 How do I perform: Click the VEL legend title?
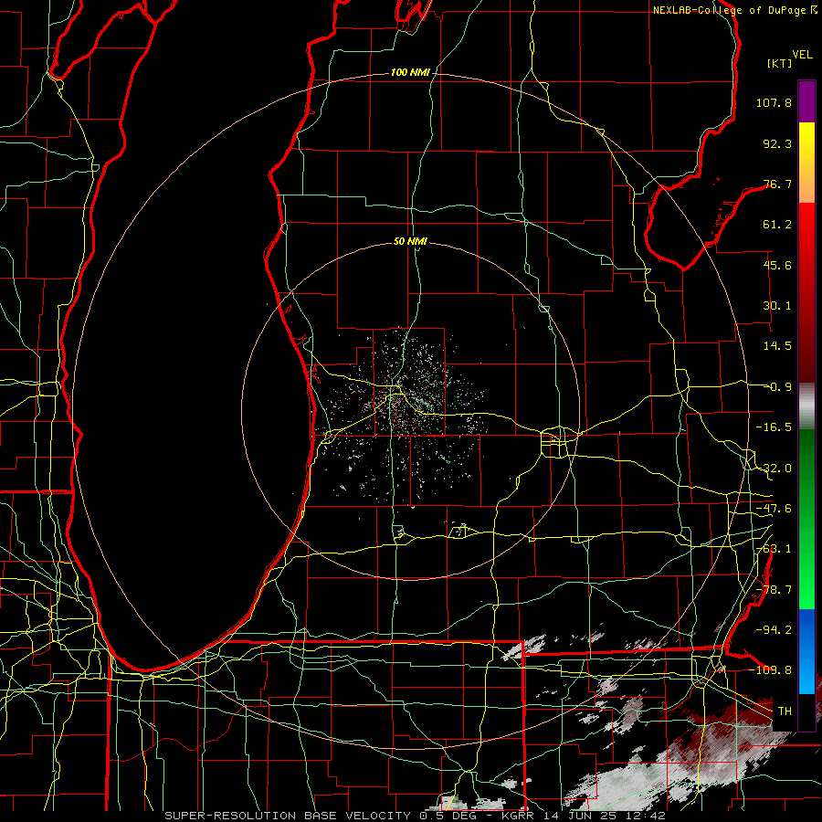click(802, 54)
